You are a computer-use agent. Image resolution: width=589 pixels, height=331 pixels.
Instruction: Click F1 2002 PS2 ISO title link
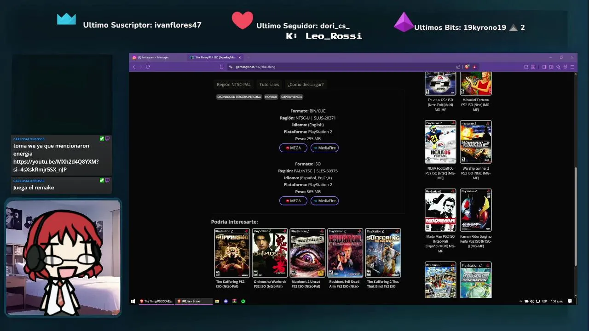440,105
